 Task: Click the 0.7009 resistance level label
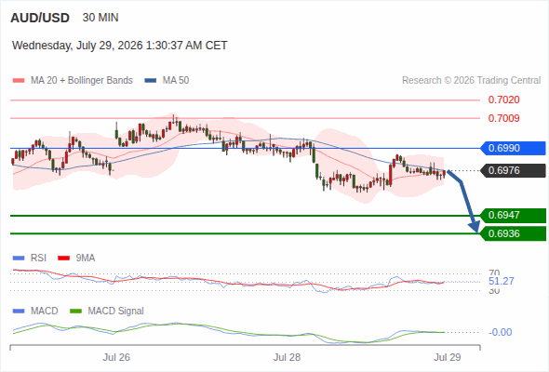pyautogui.click(x=503, y=118)
